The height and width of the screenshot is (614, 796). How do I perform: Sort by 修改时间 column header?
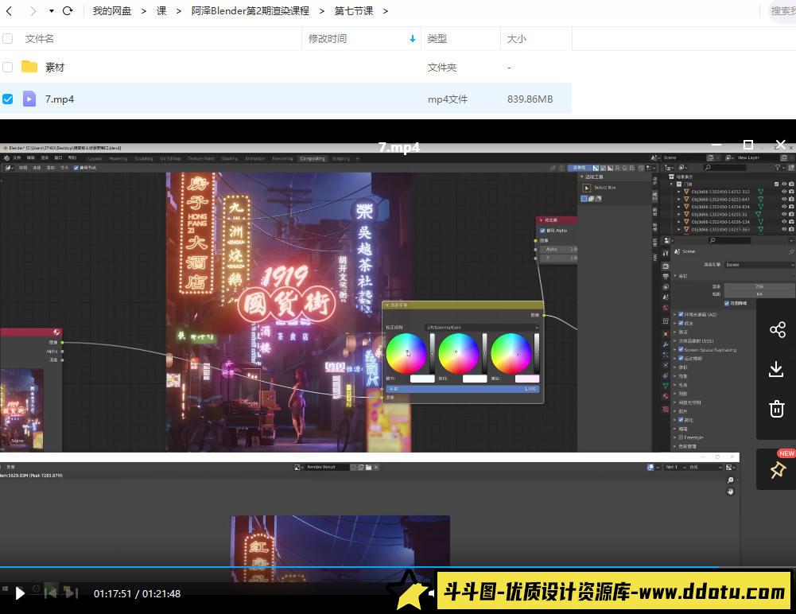[x=328, y=39]
